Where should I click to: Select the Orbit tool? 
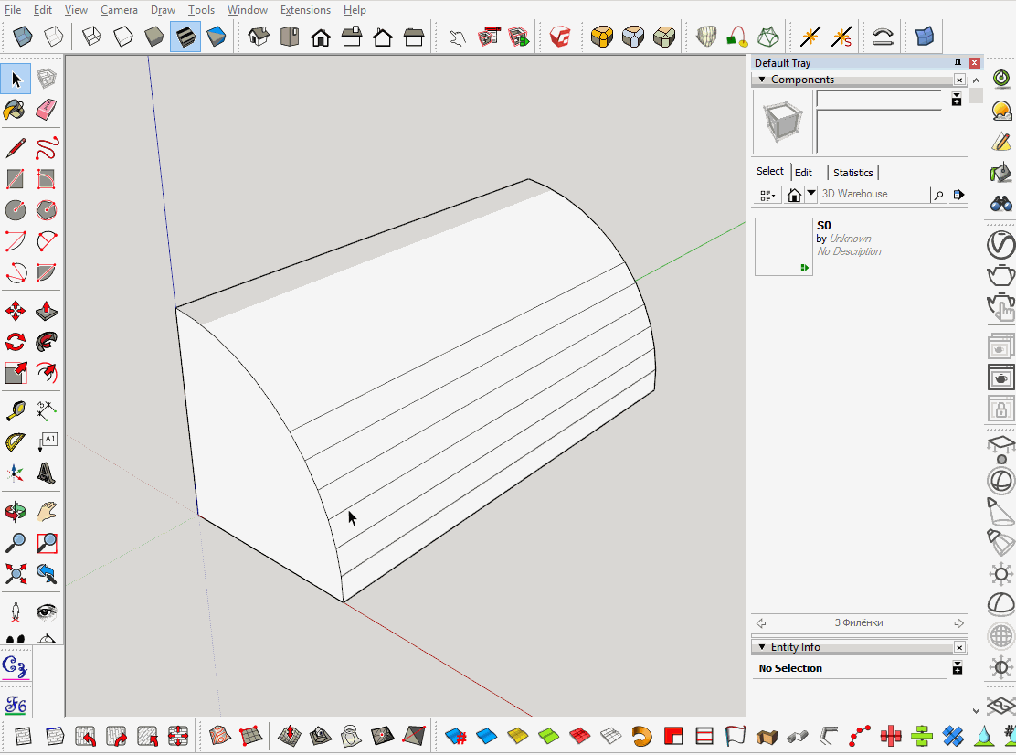pyautogui.click(x=15, y=512)
